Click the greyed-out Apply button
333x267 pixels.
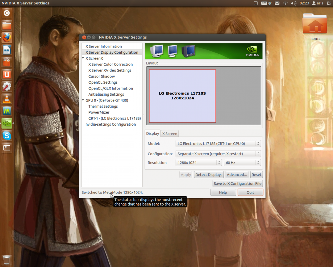(x=186, y=175)
